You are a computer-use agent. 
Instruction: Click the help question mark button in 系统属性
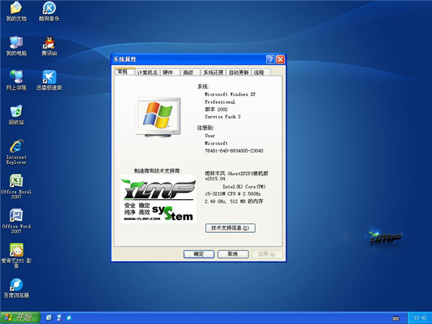(x=271, y=59)
